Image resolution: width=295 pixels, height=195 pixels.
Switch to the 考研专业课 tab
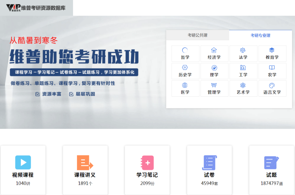[x=260, y=35]
